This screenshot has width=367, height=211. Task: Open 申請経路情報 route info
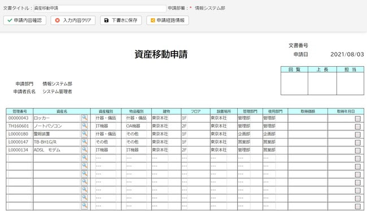tap(168, 20)
